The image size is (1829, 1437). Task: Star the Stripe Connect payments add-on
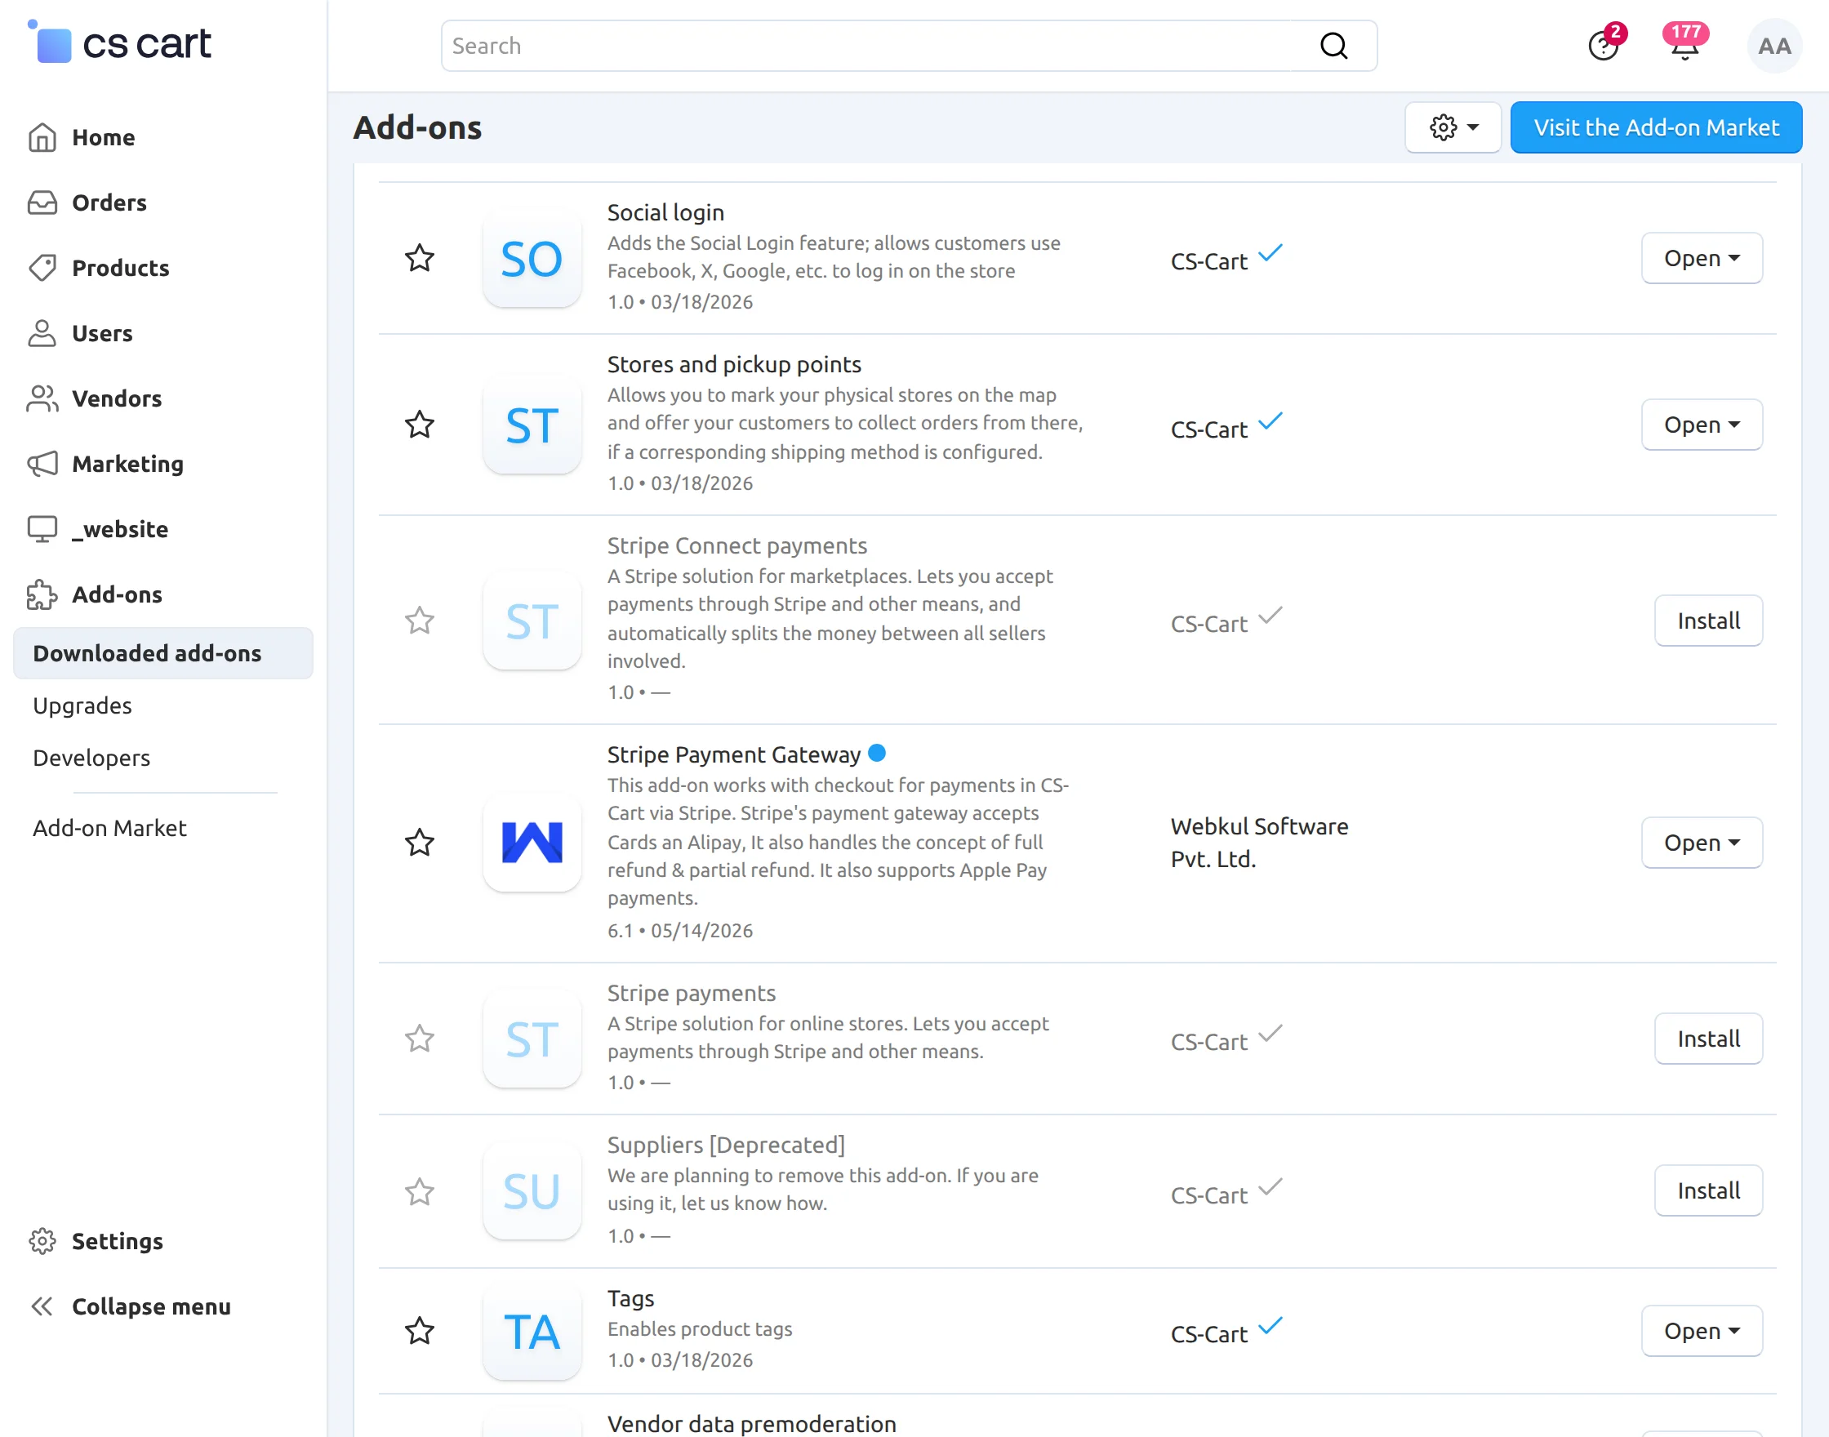pos(420,620)
